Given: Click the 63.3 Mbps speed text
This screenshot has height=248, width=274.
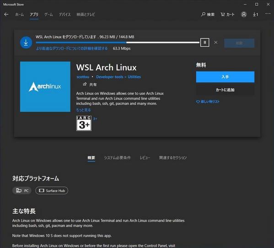Looking at the screenshot, I should coord(122,49).
